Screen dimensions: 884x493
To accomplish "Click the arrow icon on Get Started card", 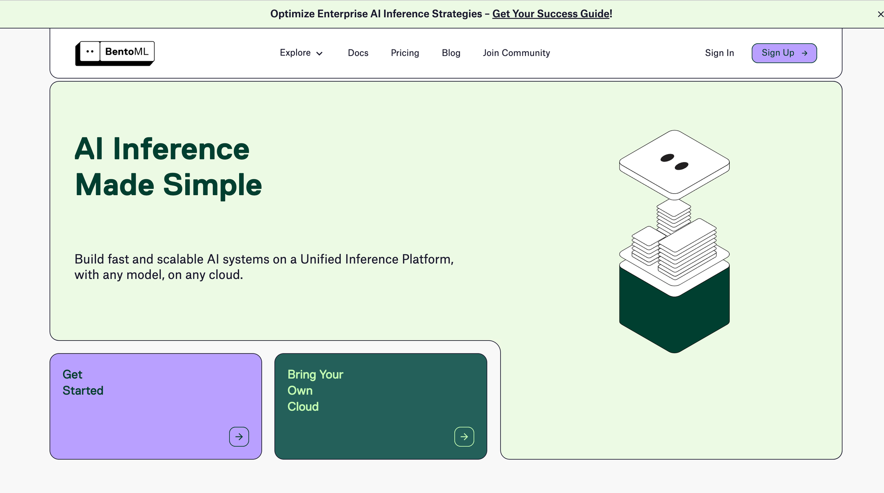I will coord(239,437).
